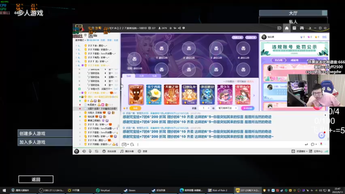Viewport: 345px width, 194px height.
Task: Favorite the channel with the star icon
Action: click(170, 28)
